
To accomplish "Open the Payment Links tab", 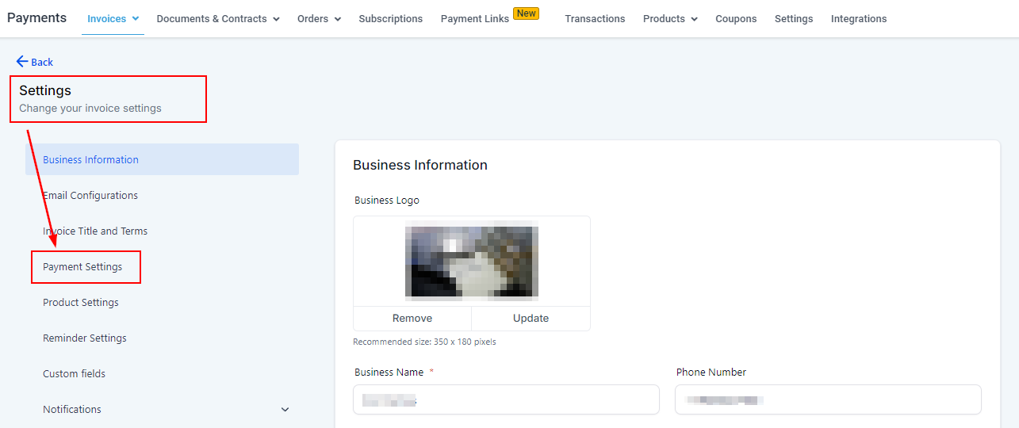I will [x=474, y=18].
